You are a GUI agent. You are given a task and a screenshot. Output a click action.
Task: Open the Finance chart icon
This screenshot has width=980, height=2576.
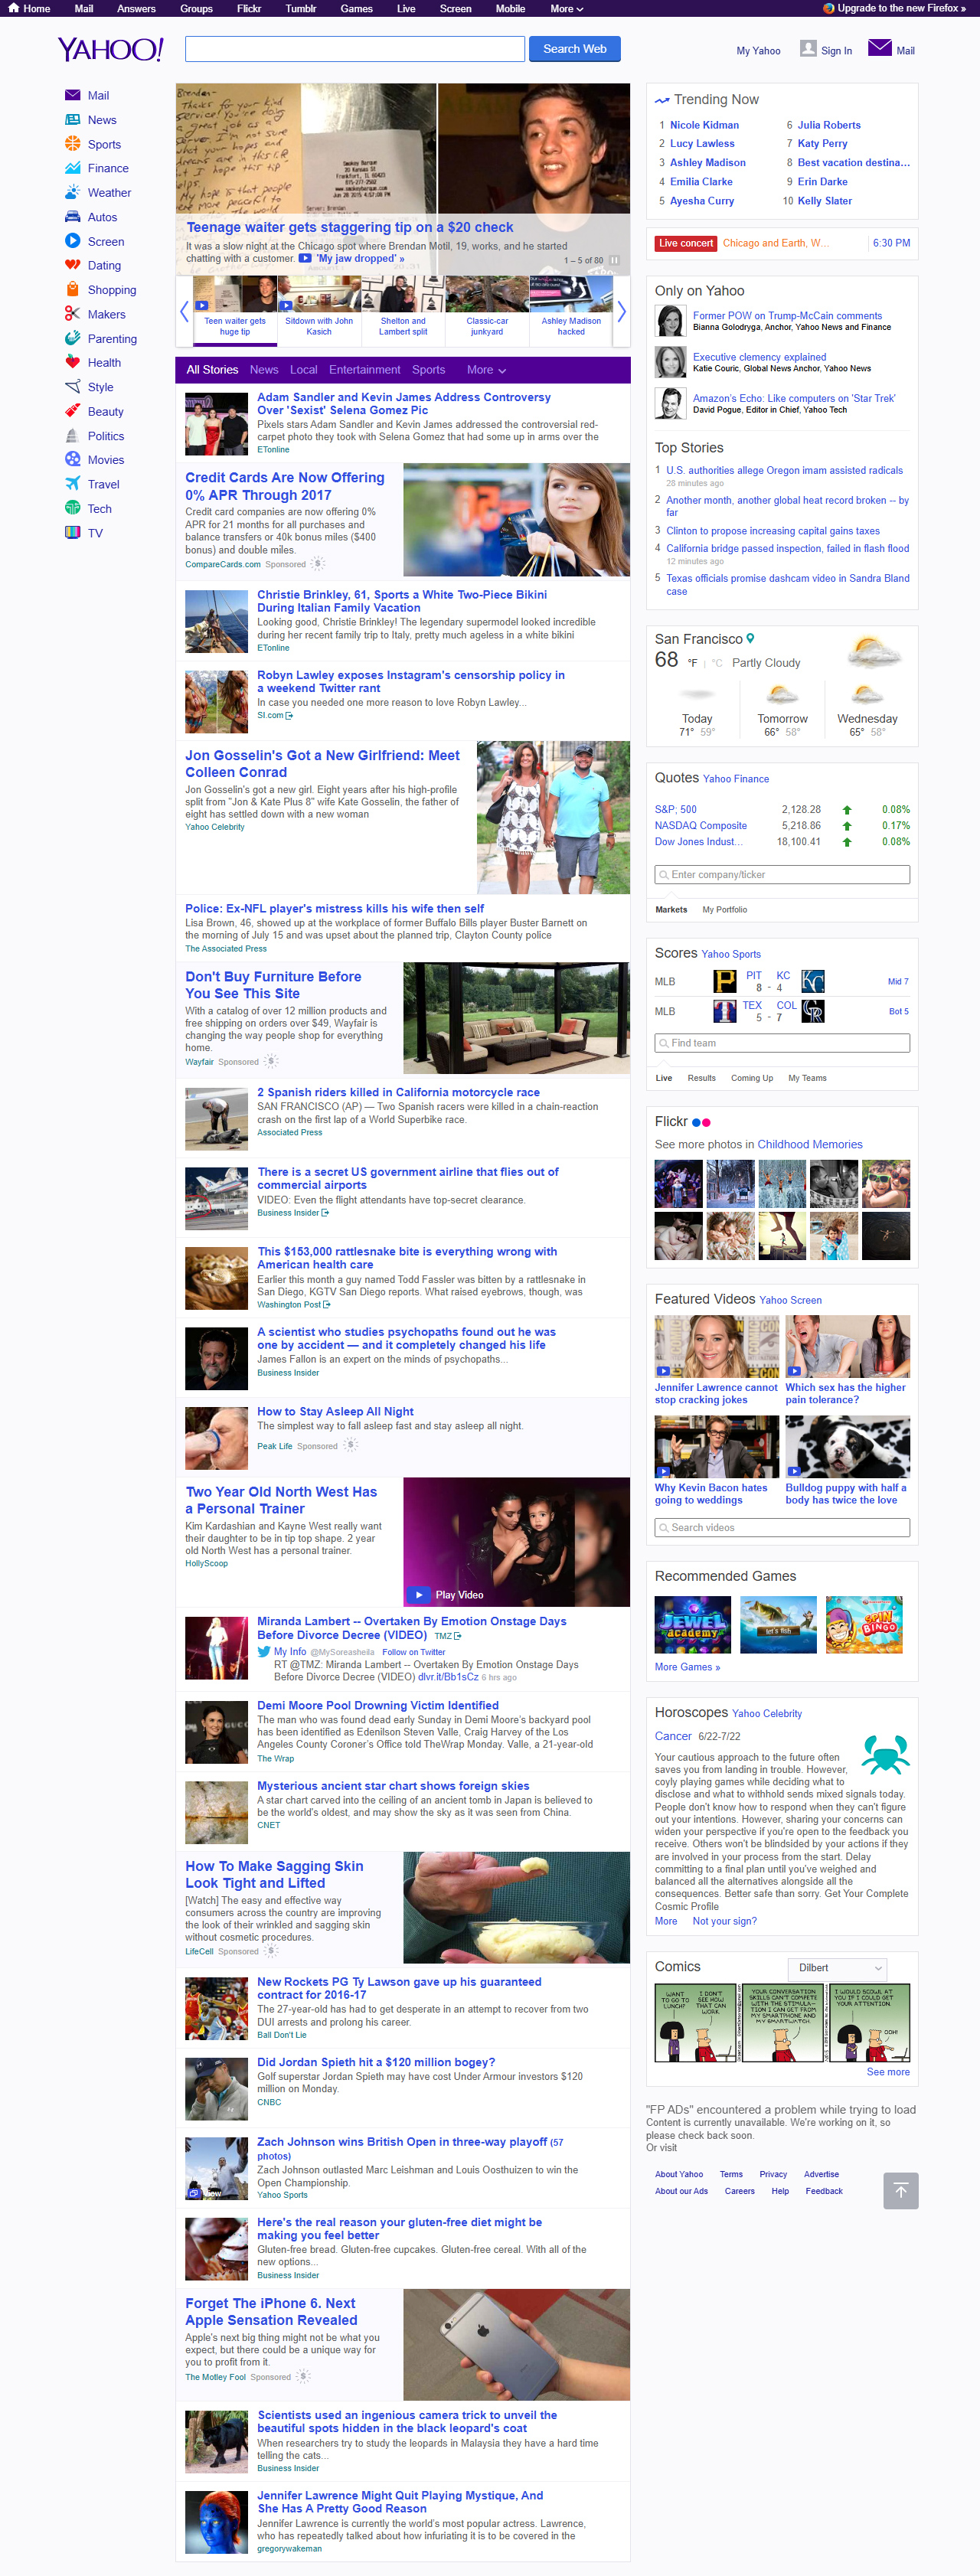point(72,168)
